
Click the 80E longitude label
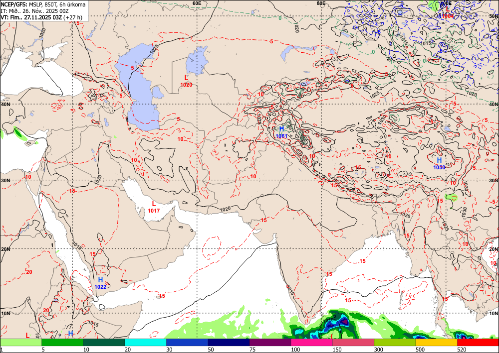[321, 3]
